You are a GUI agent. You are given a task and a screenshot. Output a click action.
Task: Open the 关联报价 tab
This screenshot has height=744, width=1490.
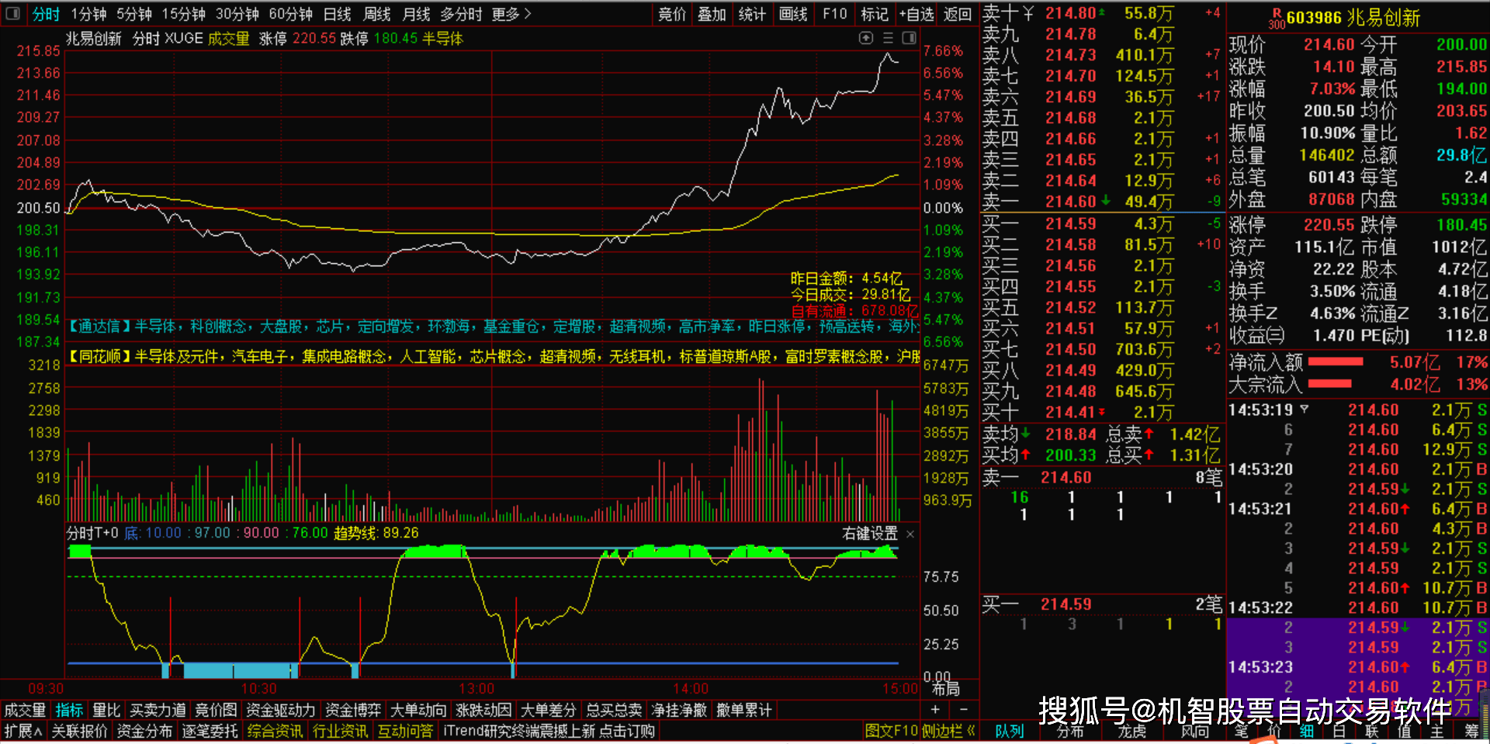[x=79, y=731]
